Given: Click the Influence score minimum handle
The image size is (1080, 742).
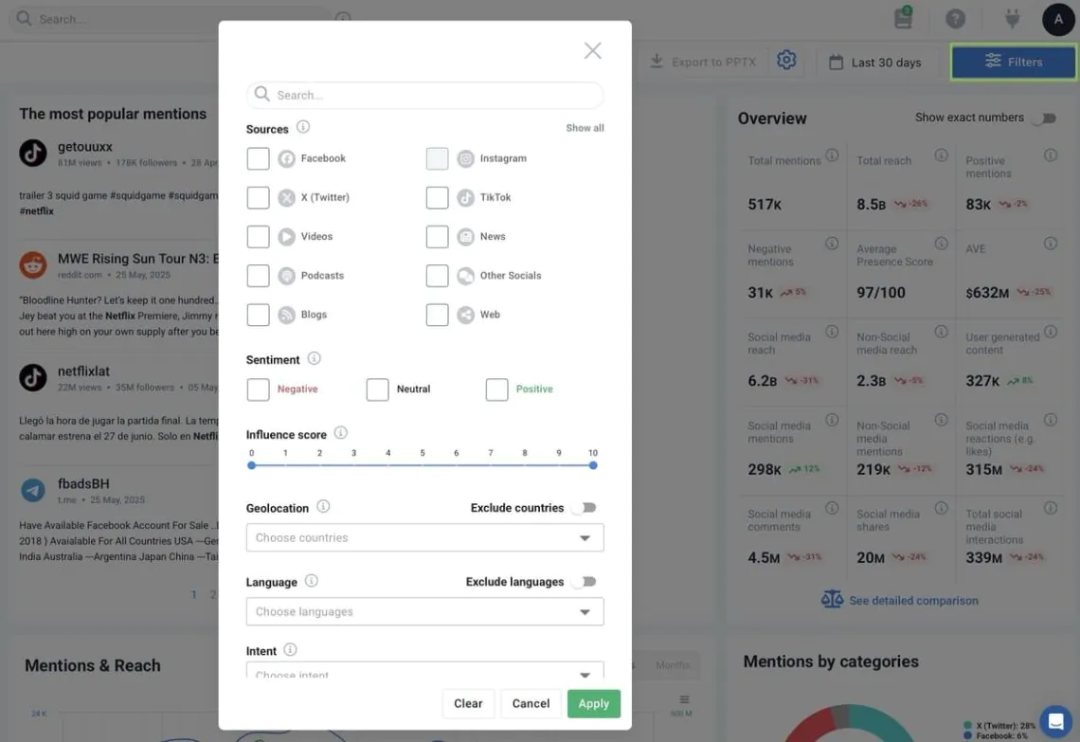Looking at the screenshot, I should coord(251,465).
